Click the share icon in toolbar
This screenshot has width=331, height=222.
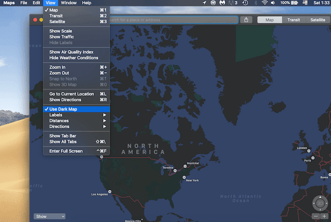(246, 20)
